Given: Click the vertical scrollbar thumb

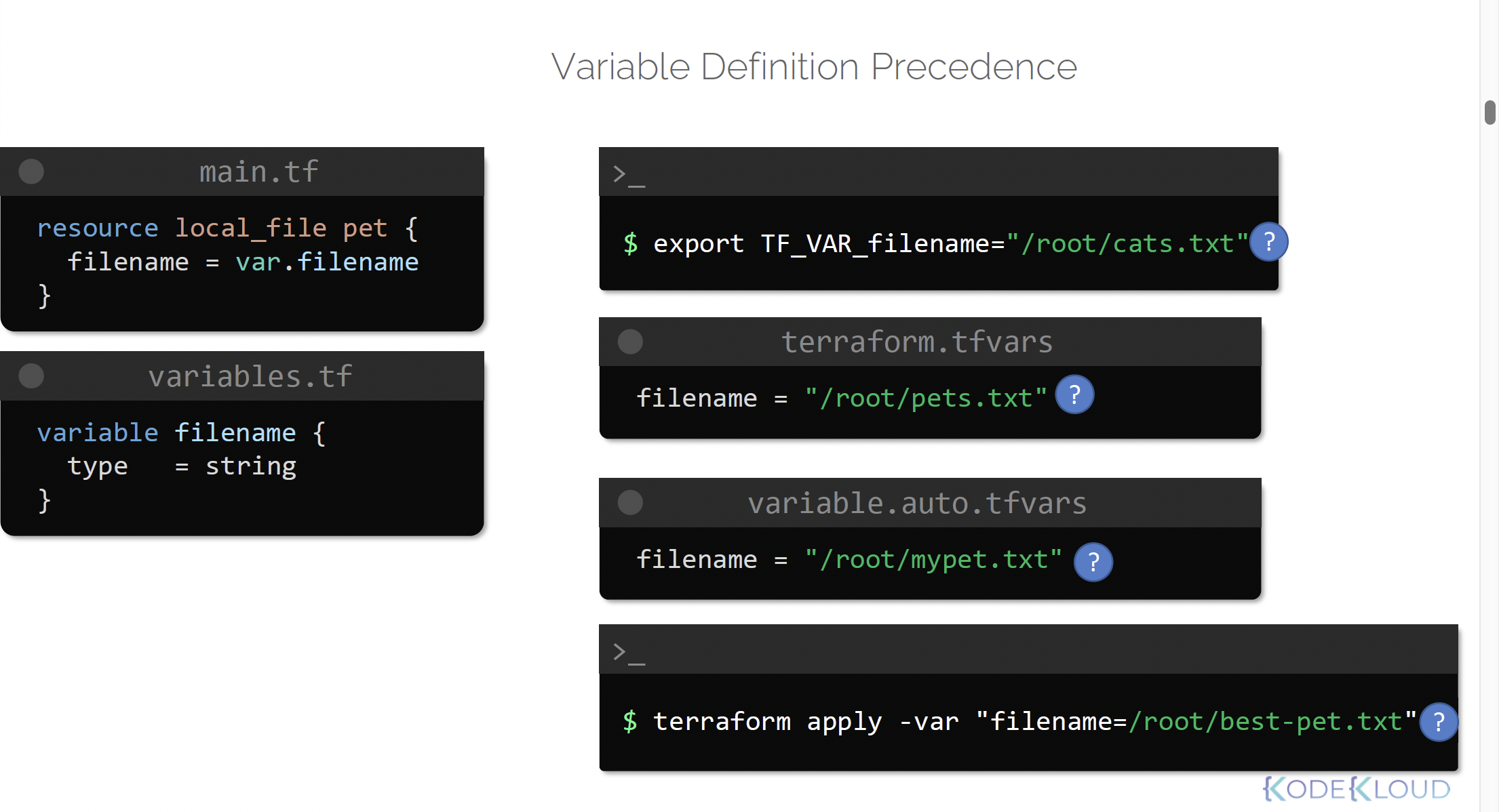Looking at the screenshot, I should (x=1490, y=113).
